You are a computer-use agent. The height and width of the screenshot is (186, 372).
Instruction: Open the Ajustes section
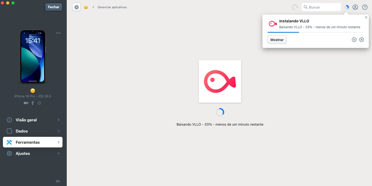coord(33,154)
